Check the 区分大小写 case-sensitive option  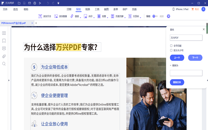coord(171,50)
